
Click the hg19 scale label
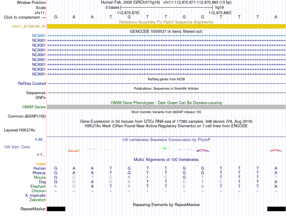pos(219,8)
